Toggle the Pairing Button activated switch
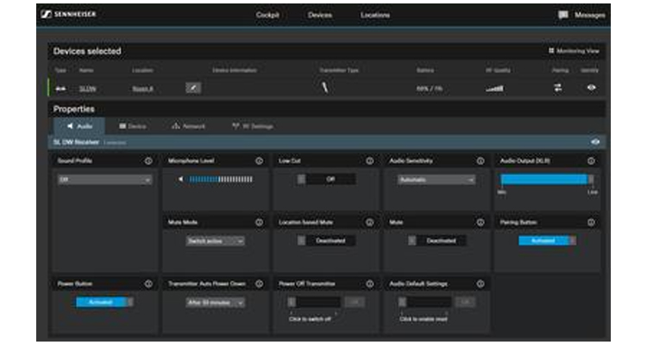 [547, 241]
